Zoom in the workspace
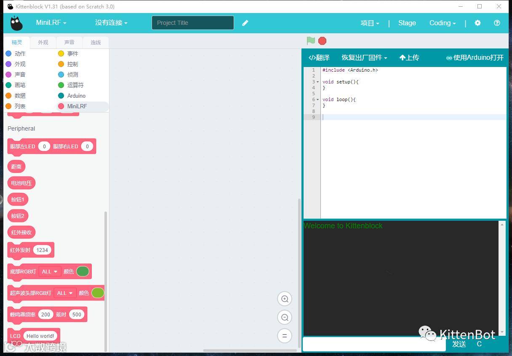The image size is (512, 356). click(285, 299)
